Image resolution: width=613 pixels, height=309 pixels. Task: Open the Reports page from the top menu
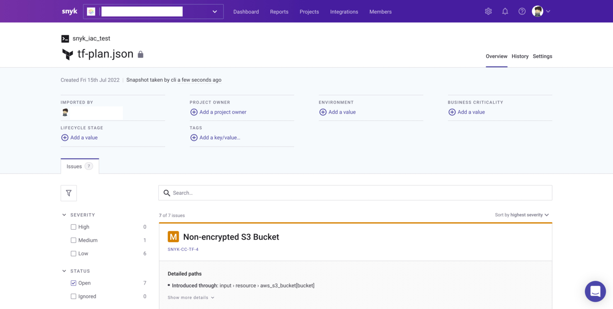(x=279, y=12)
